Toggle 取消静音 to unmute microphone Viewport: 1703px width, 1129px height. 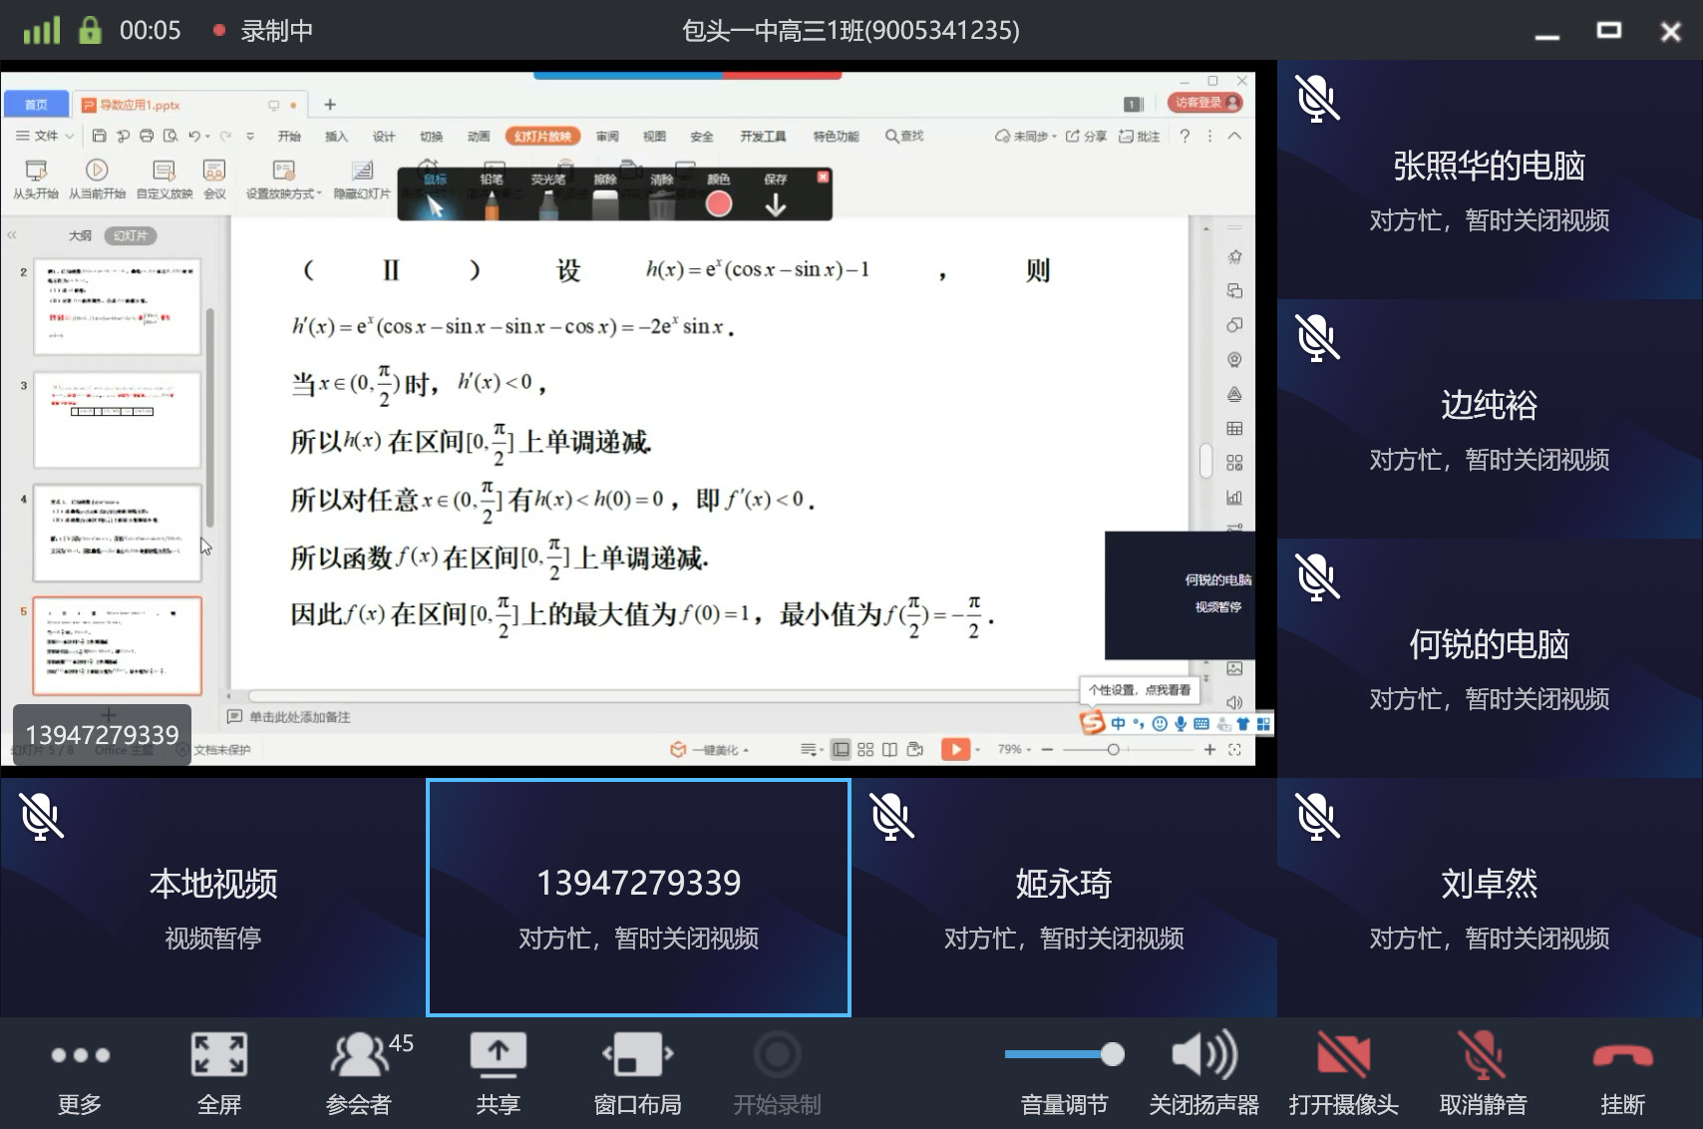pos(1483,1074)
